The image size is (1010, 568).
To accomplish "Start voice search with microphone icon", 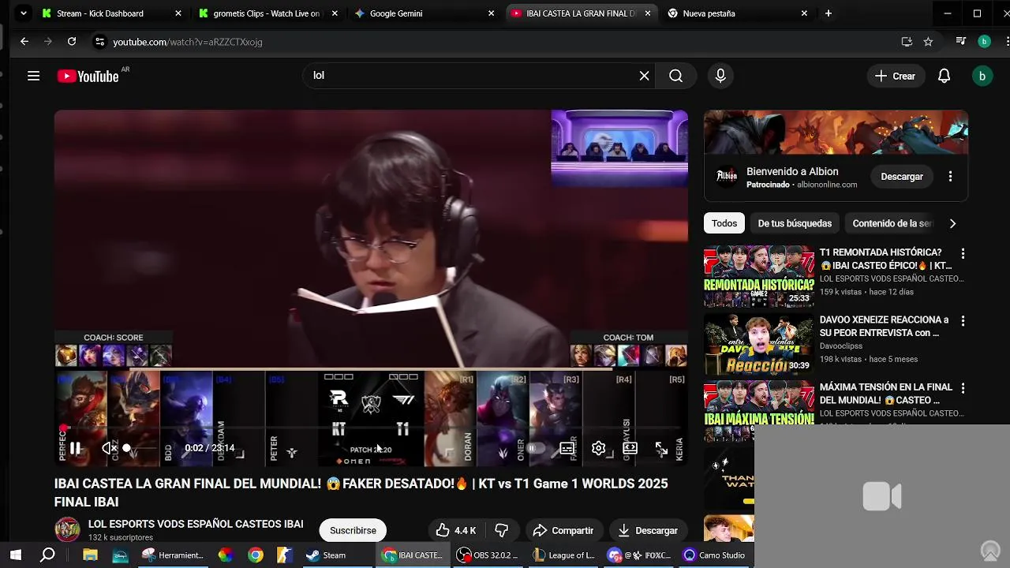I will click(720, 76).
